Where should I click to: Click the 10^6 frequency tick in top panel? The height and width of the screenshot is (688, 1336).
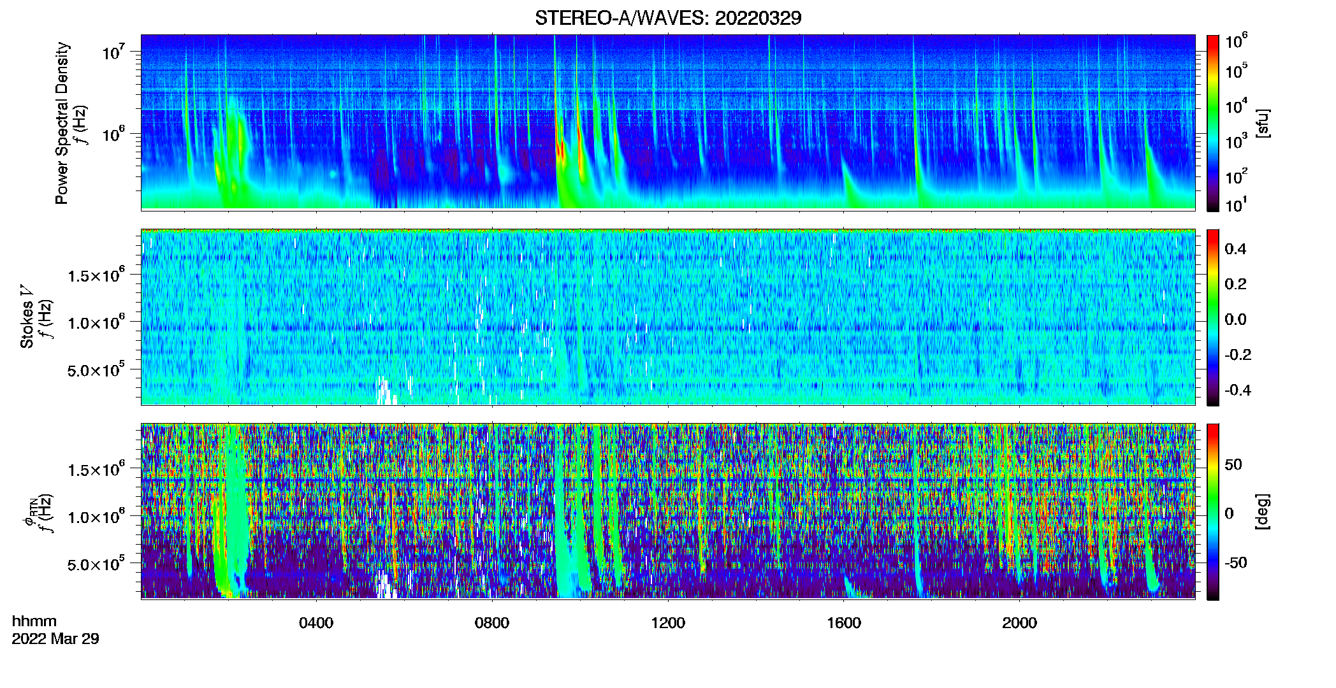(113, 134)
